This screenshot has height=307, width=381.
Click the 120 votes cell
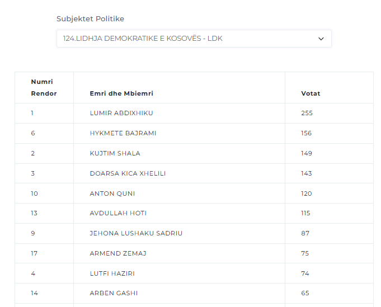[329, 193]
